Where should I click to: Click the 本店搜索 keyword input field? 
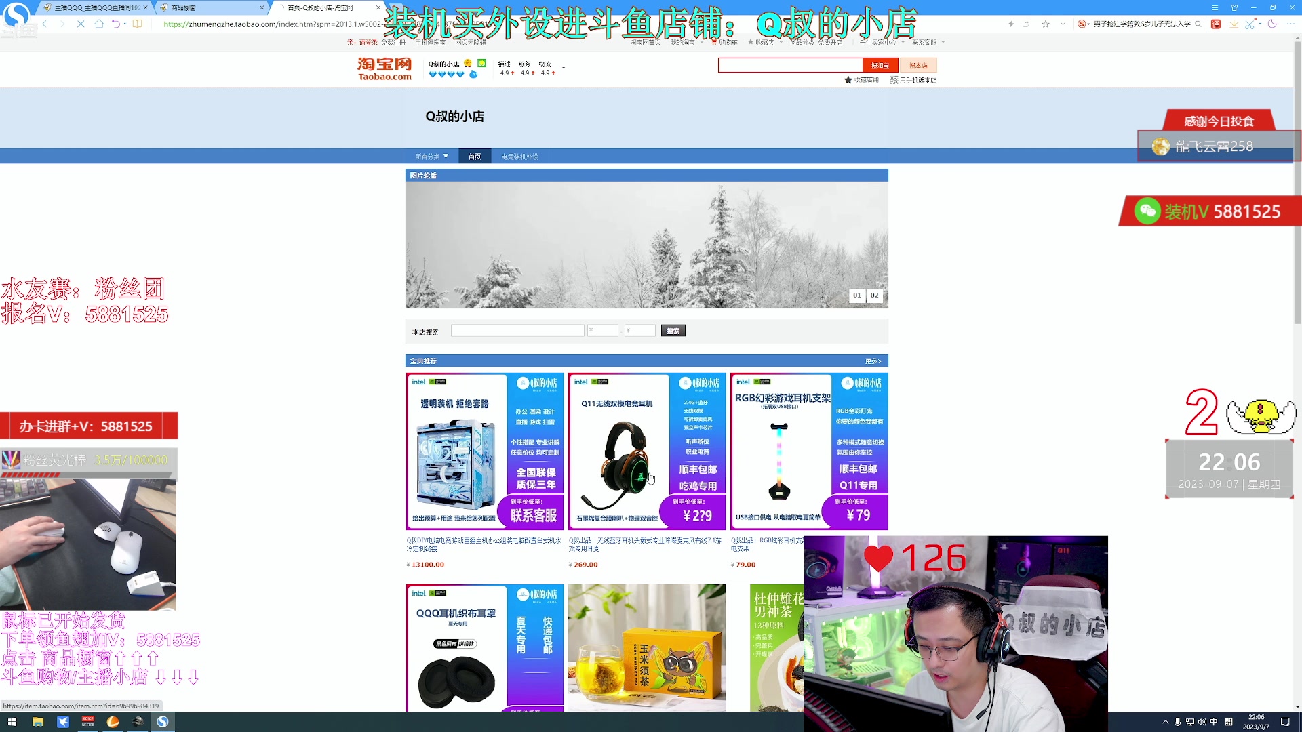click(x=517, y=331)
